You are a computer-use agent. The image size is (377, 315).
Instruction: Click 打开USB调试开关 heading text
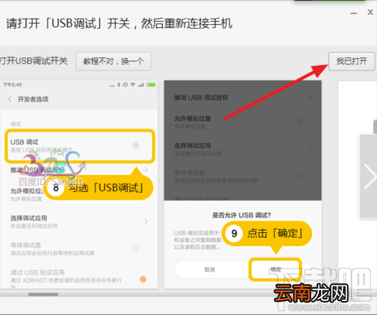34,61
